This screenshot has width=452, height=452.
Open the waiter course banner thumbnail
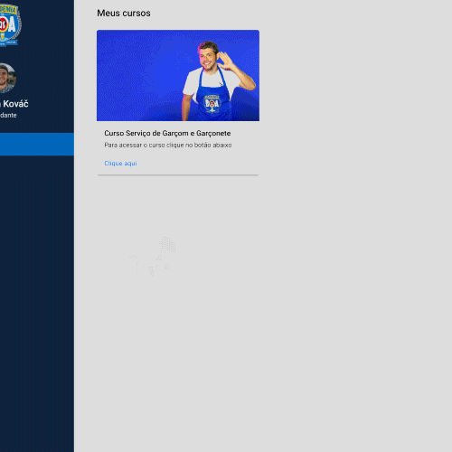pos(178,75)
